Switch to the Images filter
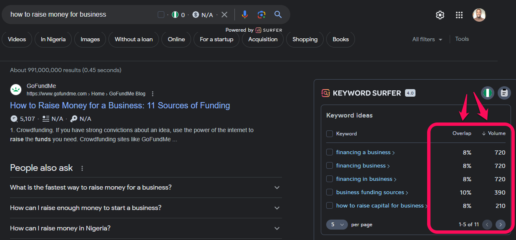The width and height of the screenshot is (516, 240). click(90, 39)
